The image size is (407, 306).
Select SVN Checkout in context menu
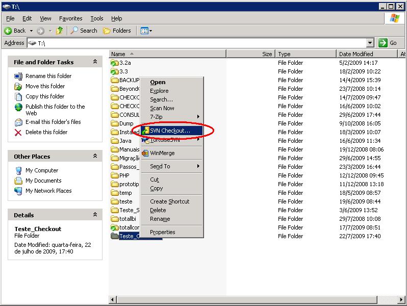171,131
